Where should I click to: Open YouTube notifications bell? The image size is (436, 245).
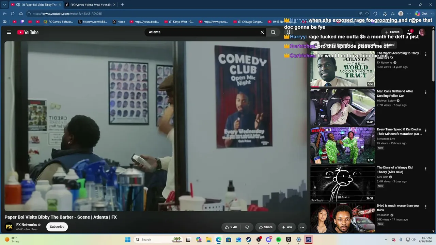[410, 32]
